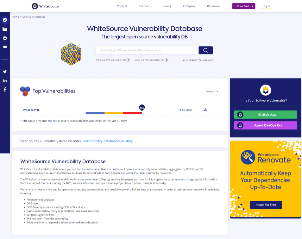Open the full-listing database index link
Screen dimensions: 302x239
click(x=108, y=141)
